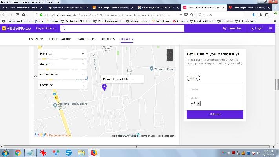Expand the Essentials section
The height and width of the screenshot is (157, 279).
62,53
